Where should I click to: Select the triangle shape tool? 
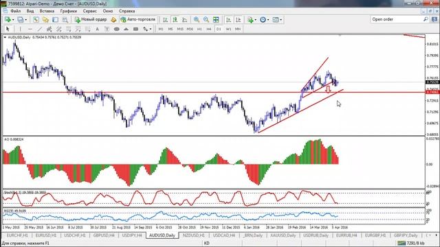click(x=126, y=29)
